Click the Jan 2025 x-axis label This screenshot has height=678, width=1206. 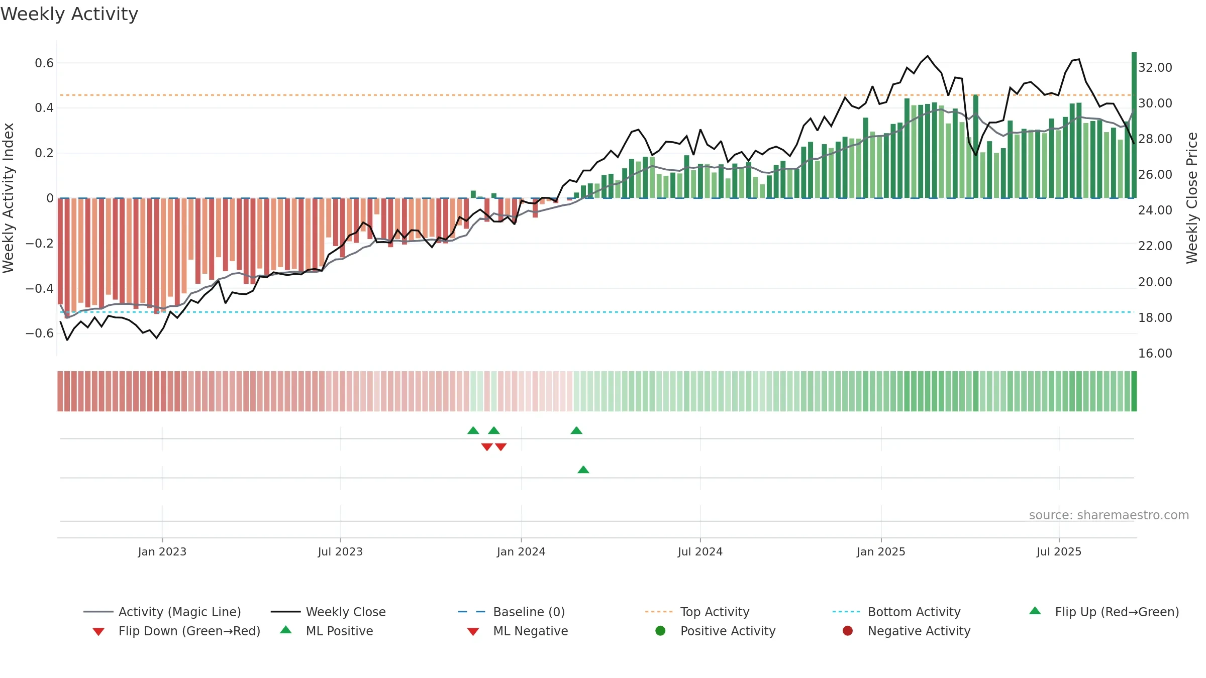(881, 551)
